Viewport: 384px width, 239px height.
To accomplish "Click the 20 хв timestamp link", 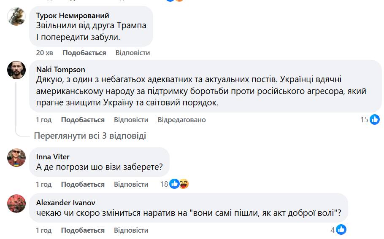I will (x=44, y=53).
